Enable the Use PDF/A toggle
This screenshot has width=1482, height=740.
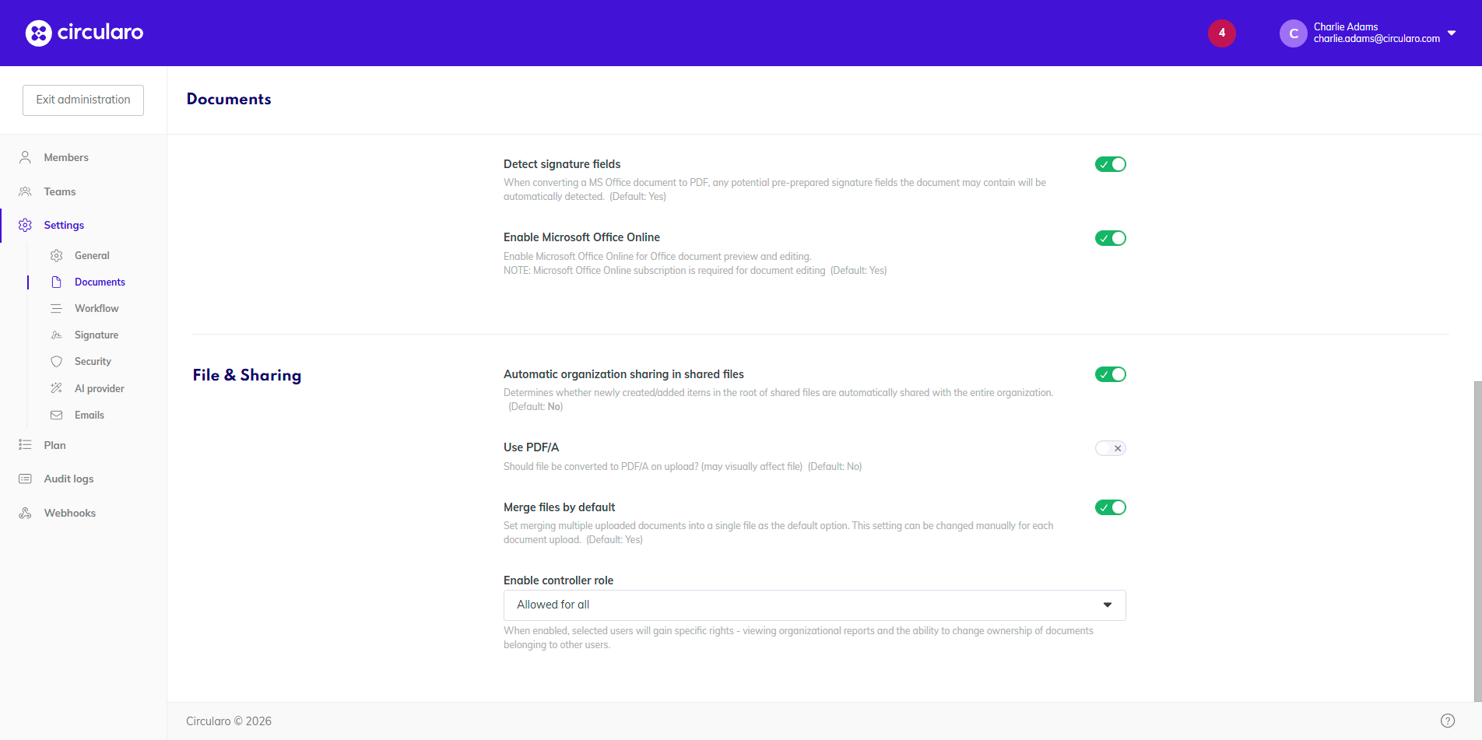coord(1110,448)
